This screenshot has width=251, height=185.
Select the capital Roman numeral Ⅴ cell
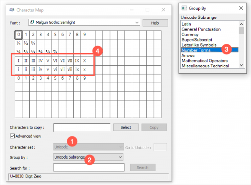(48, 61)
